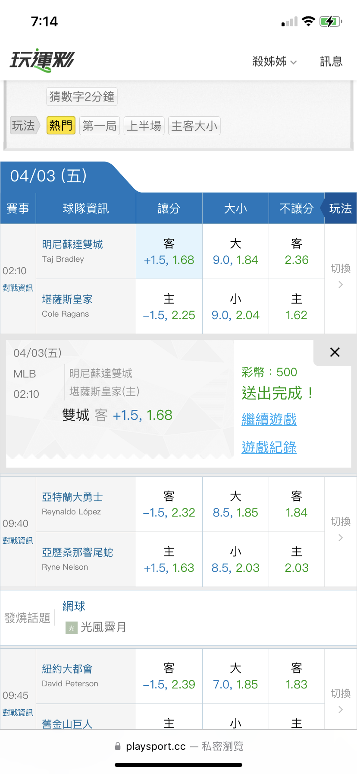Click the 光風霽月 avatar thumbnail
This screenshot has height=774, width=357.
tap(72, 628)
